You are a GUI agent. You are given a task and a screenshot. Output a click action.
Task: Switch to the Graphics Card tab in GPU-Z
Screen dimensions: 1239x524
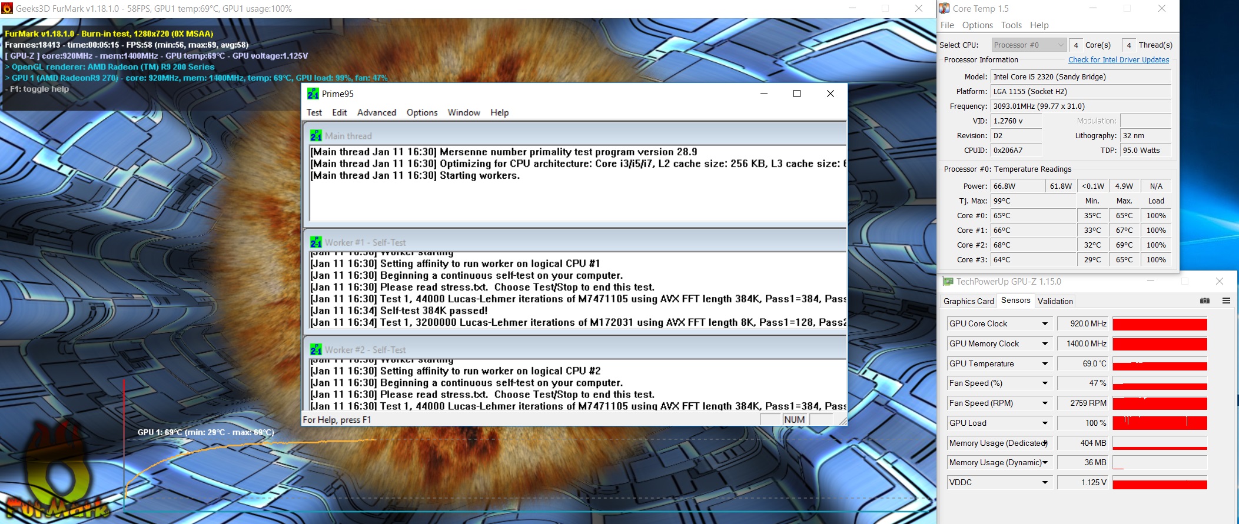[x=968, y=301]
